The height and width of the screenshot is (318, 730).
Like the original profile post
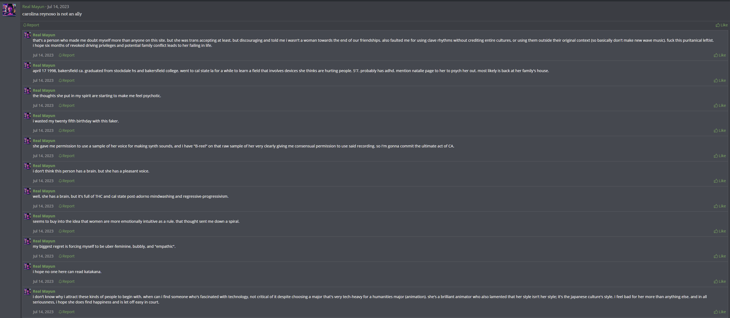click(x=721, y=25)
